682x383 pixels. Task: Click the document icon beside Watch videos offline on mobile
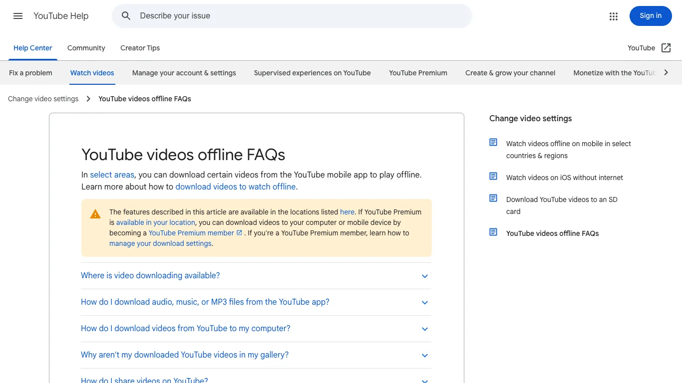point(493,143)
